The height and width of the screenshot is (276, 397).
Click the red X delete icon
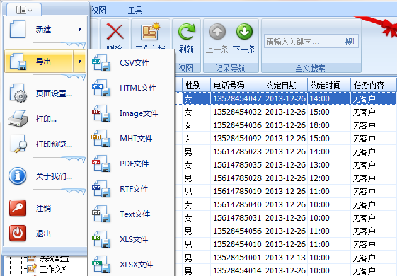tap(115, 32)
